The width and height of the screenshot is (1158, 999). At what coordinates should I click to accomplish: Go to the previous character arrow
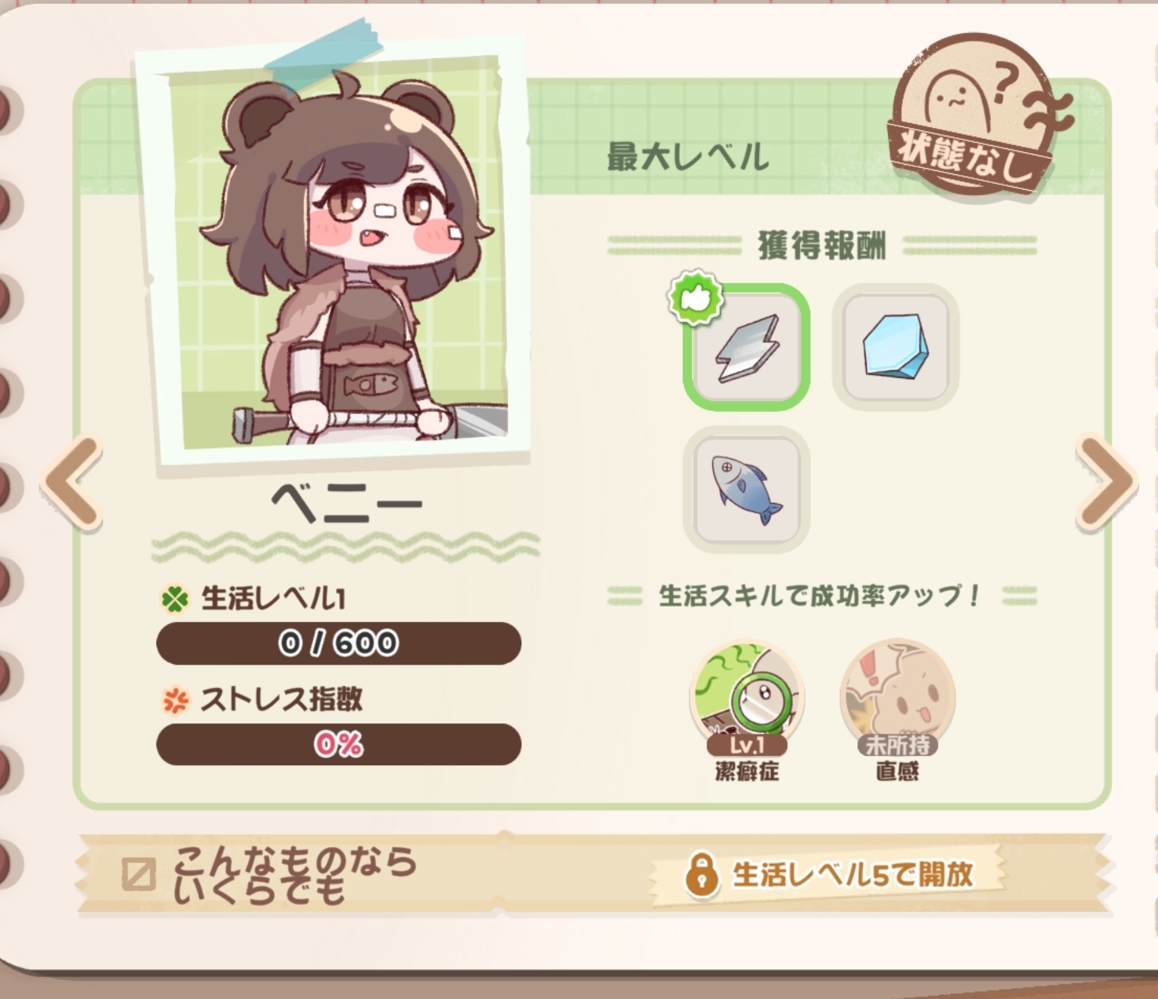click(x=72, y=483)
